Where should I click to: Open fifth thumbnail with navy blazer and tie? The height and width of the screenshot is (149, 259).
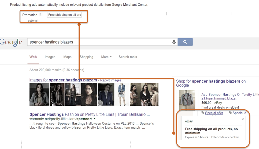click(x=106, y=94)
